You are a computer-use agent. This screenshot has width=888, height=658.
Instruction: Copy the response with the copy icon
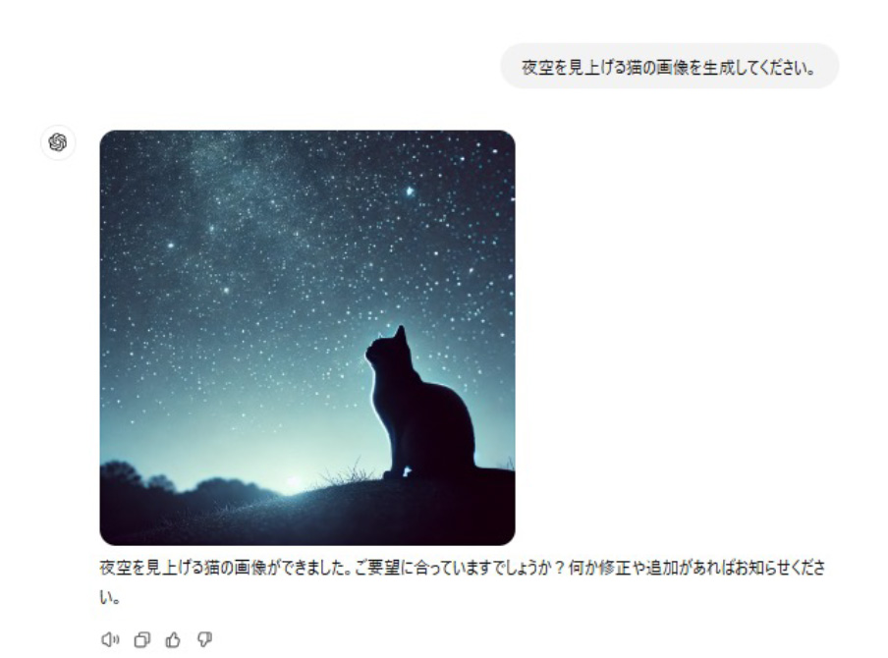click(x=141, y=640)
